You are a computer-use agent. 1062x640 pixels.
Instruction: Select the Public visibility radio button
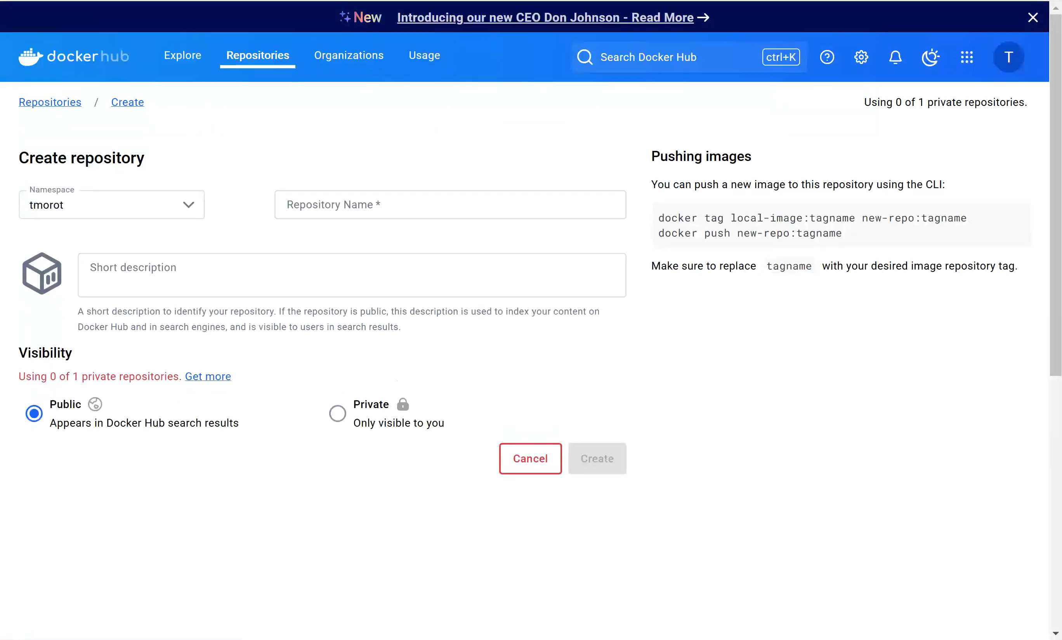[34, 413]
